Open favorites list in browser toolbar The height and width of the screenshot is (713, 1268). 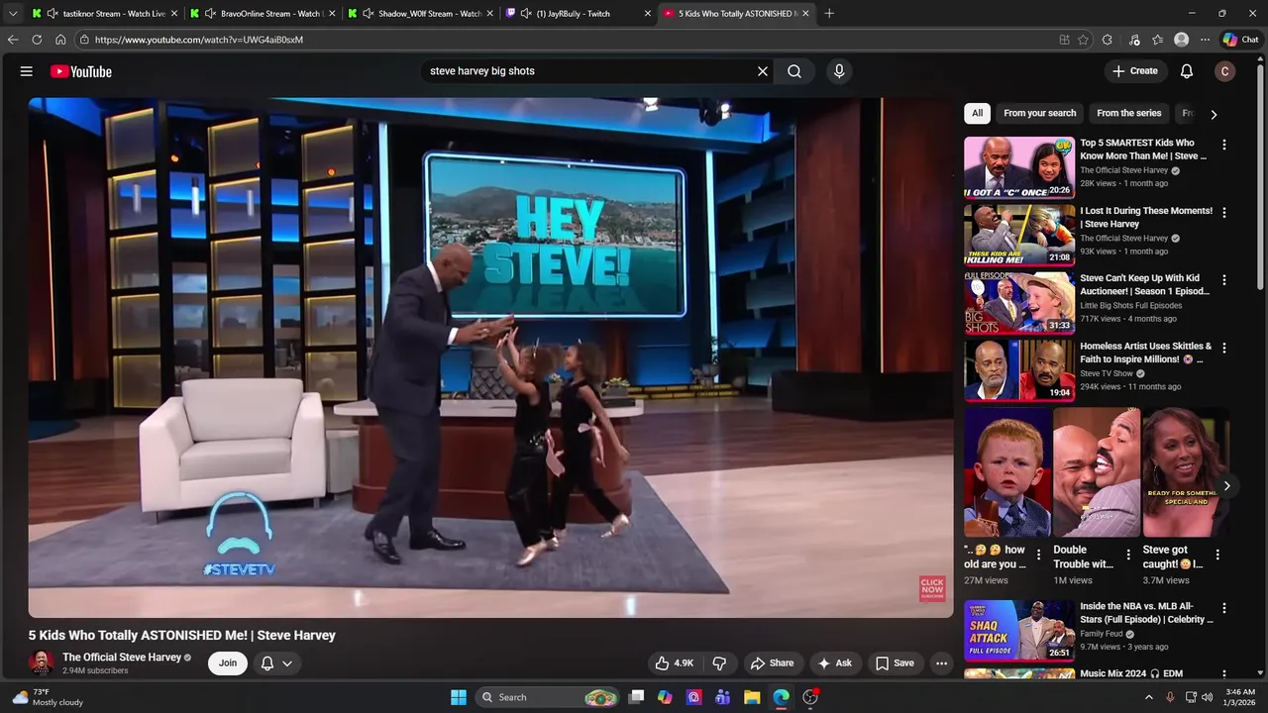tap(1157, 40)
